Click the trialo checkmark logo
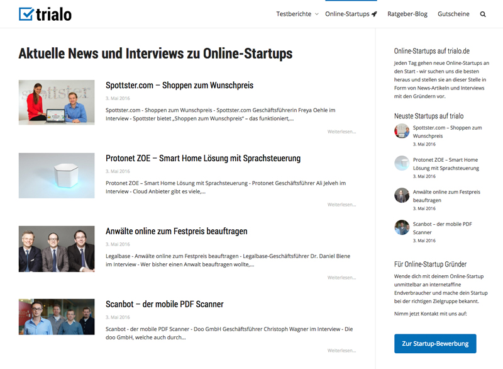 click(x=45, y=14)
